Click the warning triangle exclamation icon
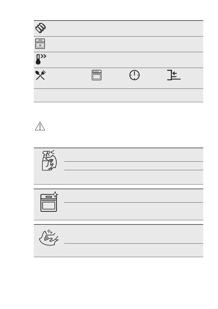This screenshot has height=309, width=218. pos(40,126)
